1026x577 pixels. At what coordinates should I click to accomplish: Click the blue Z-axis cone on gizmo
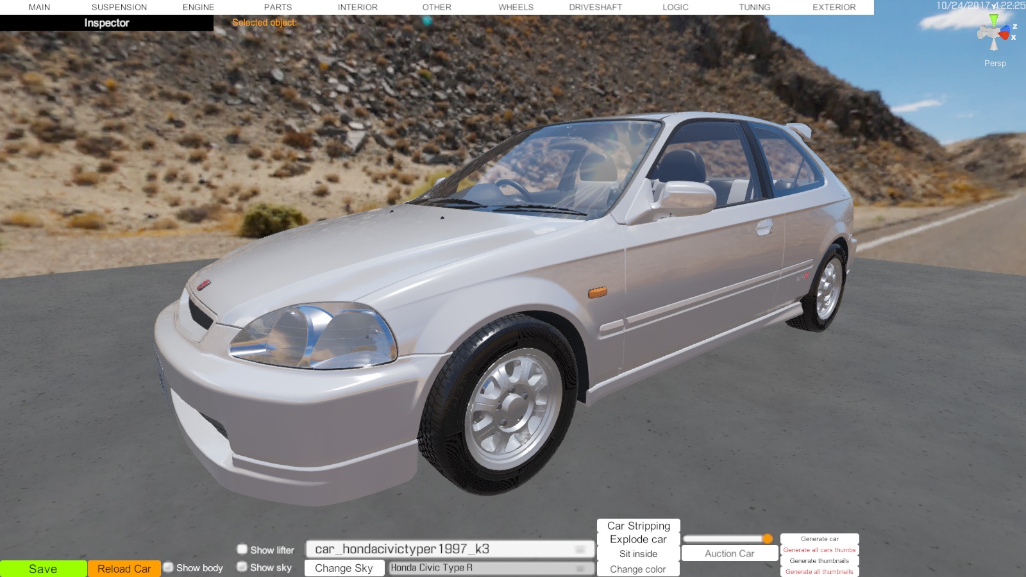[1005, 28]
